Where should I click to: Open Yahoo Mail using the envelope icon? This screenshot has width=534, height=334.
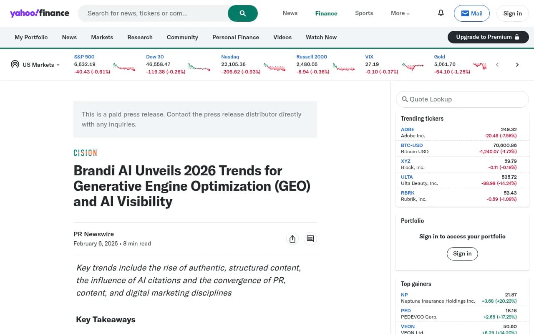click(x=471, y=13)
